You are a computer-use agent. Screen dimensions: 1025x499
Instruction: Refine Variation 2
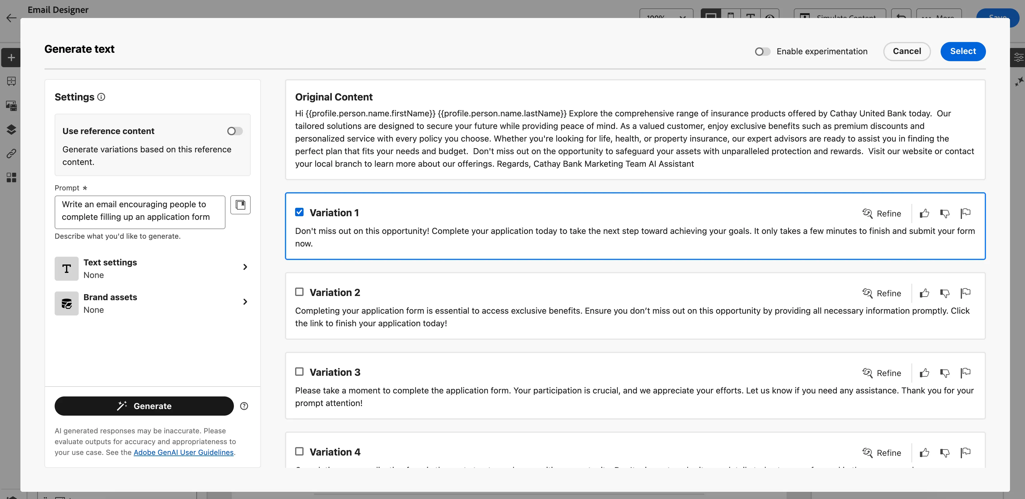pos(881,293)
